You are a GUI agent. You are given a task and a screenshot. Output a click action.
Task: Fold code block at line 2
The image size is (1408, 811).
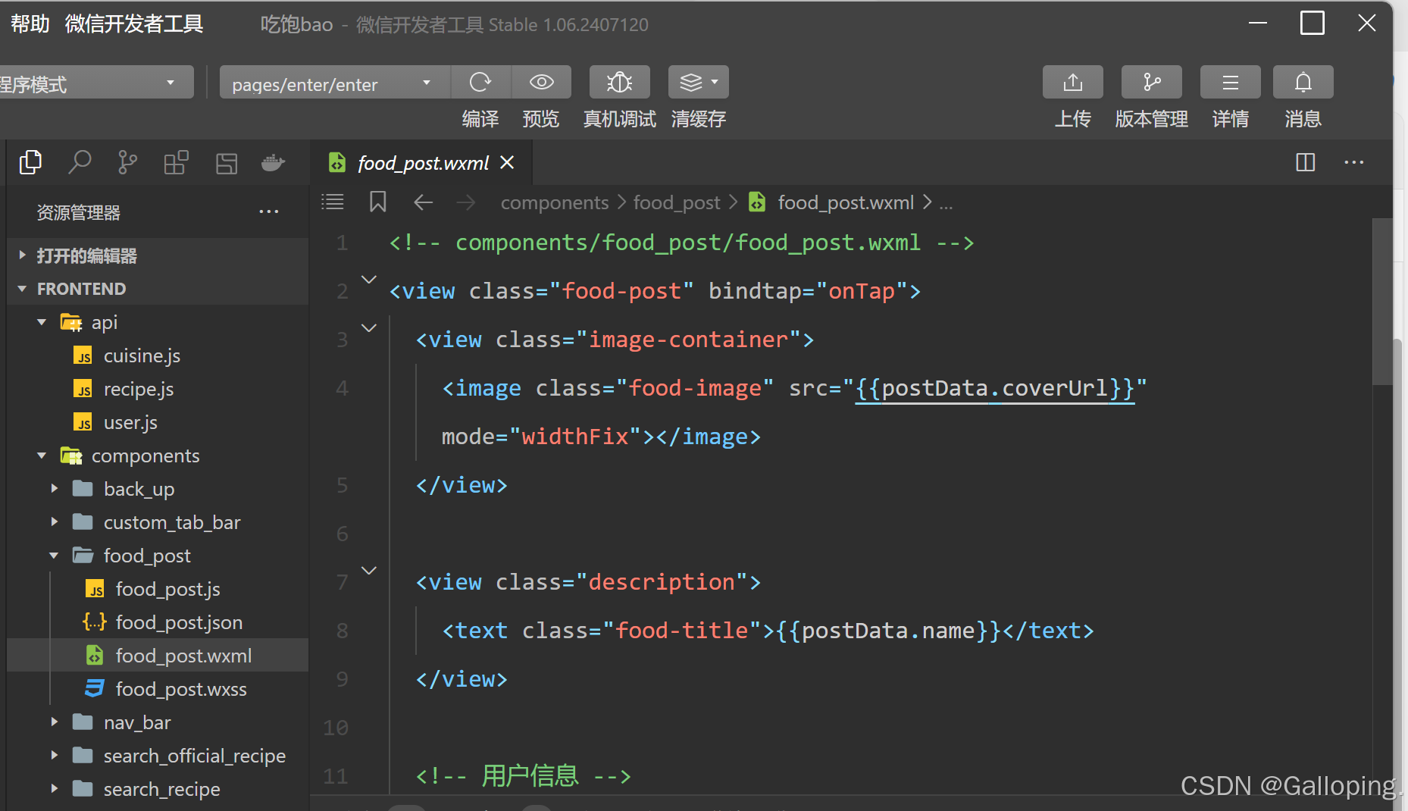(369, 280)
